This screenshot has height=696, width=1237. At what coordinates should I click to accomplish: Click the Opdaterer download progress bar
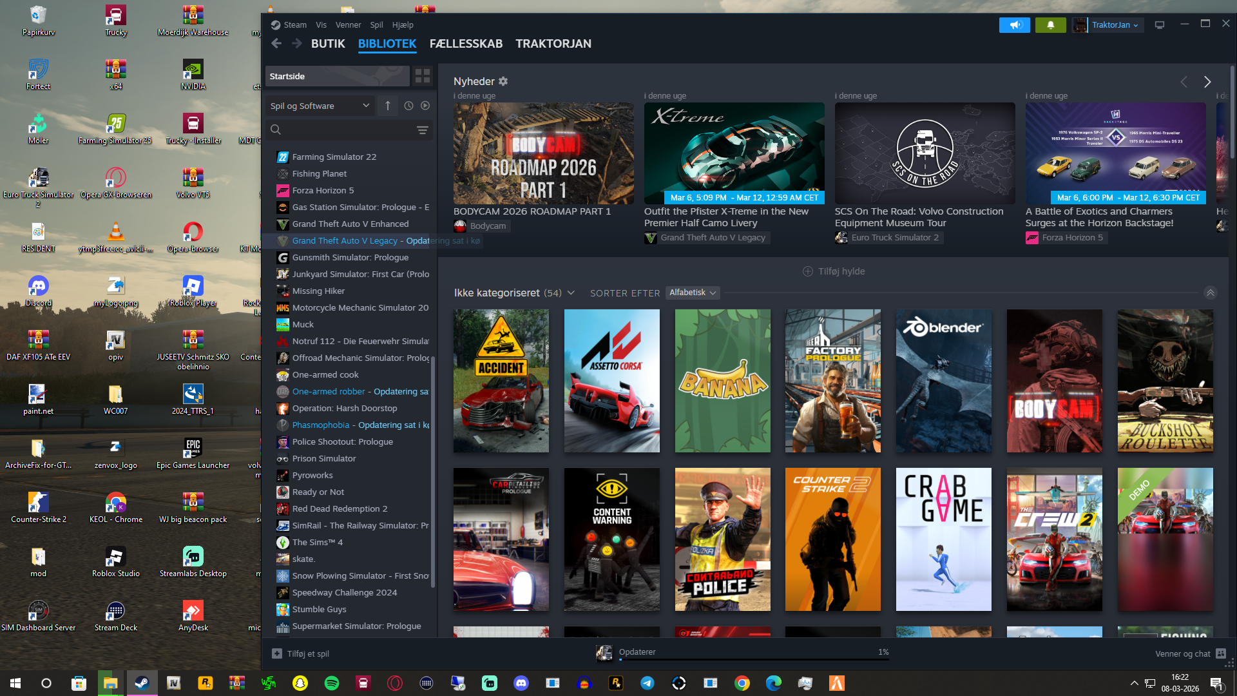[753, 659]
